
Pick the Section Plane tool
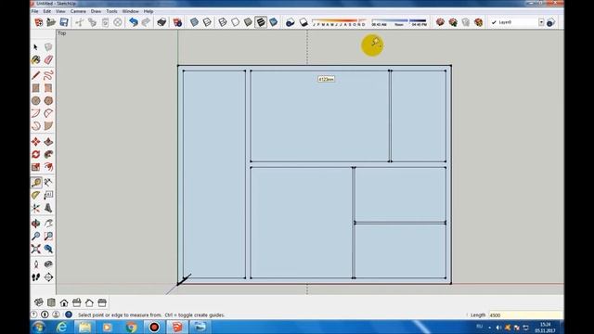pyautogui.click(x=48, y=277)
